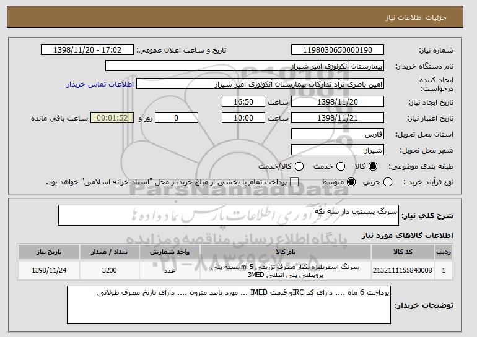This screenshot has height=337, width=477.
Task: Click the ردیف column header
Action: pos(444,252)
